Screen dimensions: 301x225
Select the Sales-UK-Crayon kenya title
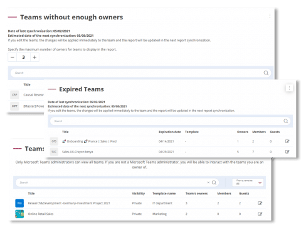(77, 152)
